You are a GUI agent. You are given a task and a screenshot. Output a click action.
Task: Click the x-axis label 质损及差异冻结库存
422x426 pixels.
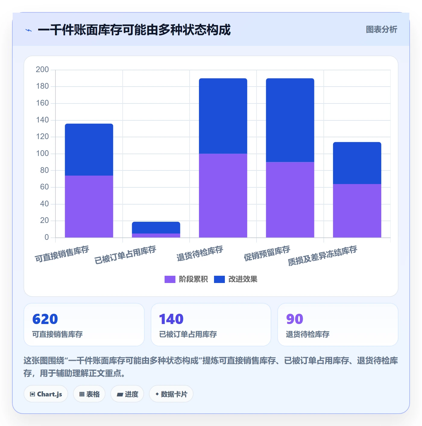pyautogui.click(x=323, y=256)
